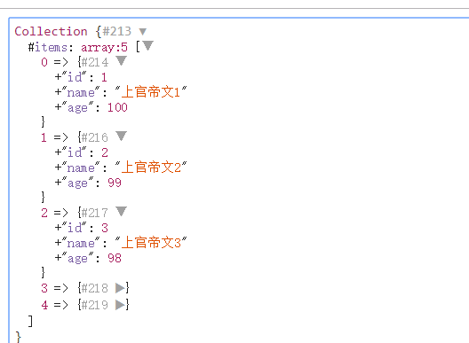
Task: Click the id value 2
Action: click(105, 152)
